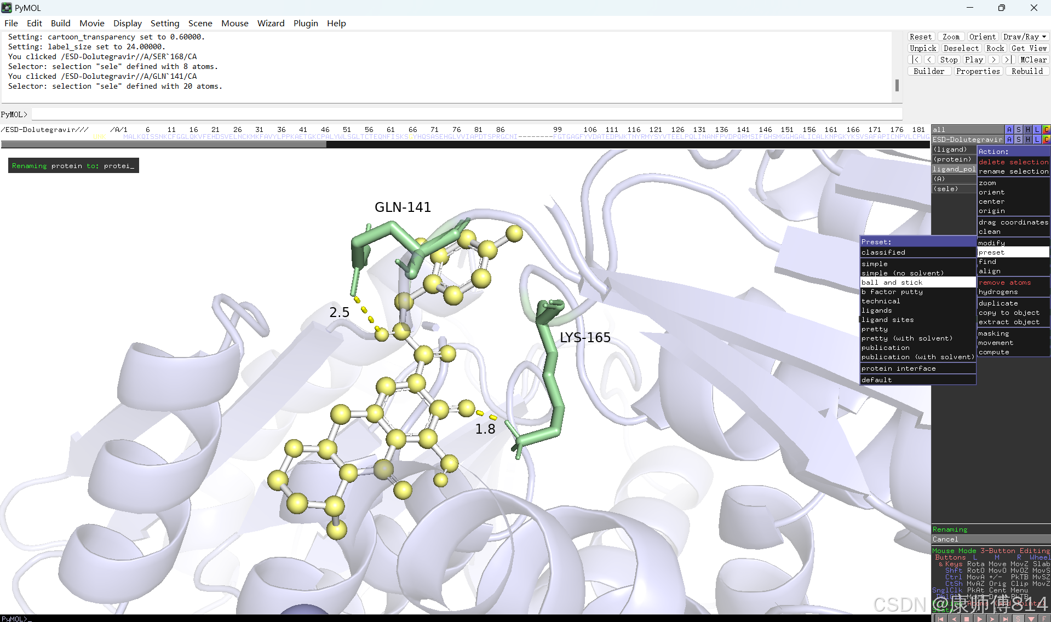Screen dimensions: 1051x622
Task: Choose 'protein interface' preset
Action: click(918, 368)
